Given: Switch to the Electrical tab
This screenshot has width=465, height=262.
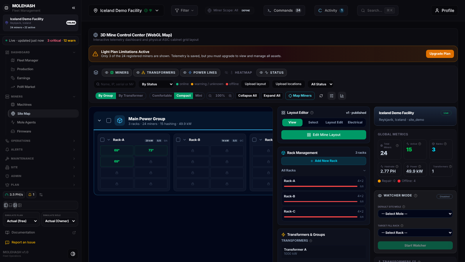Looking at the screenshot, I should pos(355,123).
